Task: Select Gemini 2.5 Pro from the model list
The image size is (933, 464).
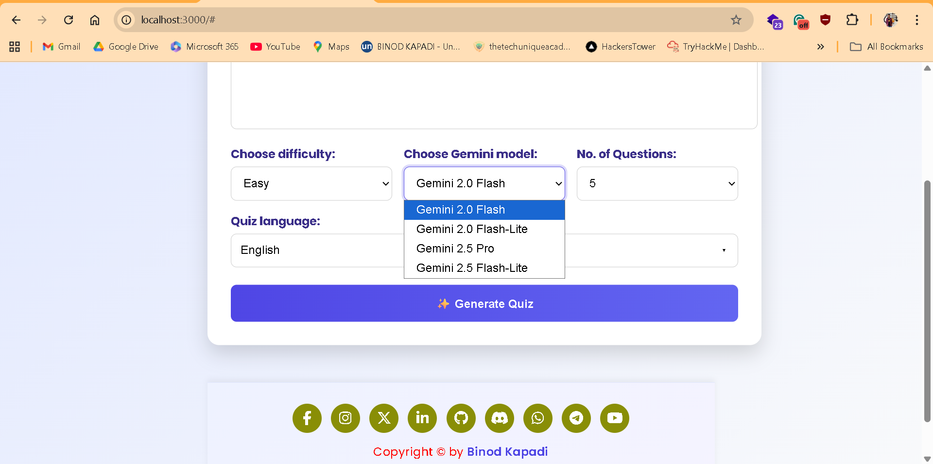Action: 455,249
